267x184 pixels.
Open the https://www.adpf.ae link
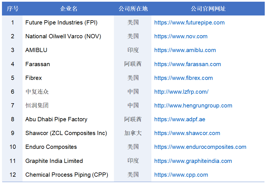point(180,119)
